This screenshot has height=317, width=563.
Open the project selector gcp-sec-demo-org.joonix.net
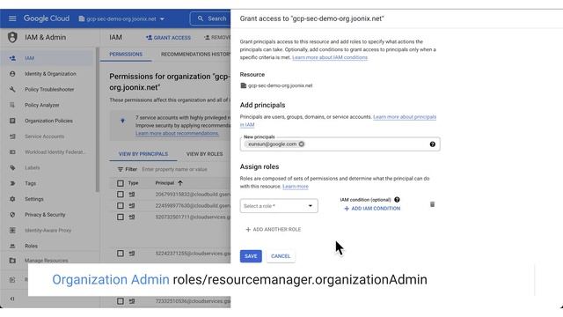coord(121,18)
